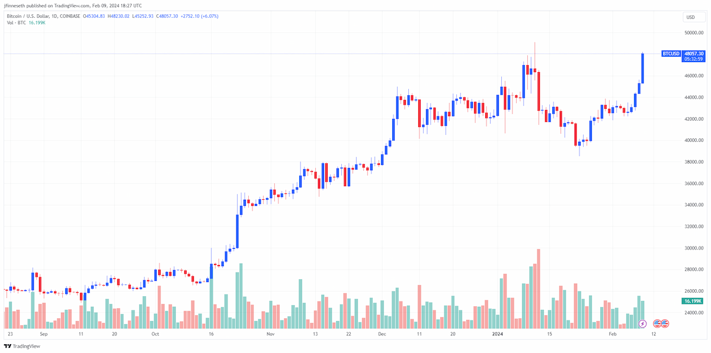Screen dimensions: 711x353
Task: Click the TradingView logo in the footer
Action: [22, 346]
